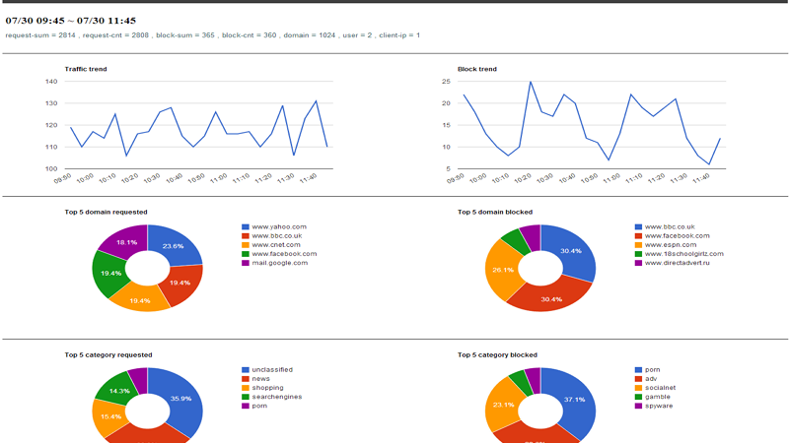This screenshot has width=789, height=443.
Task: Click the Top 5 category requested title
Action: (x=108, y=354)
